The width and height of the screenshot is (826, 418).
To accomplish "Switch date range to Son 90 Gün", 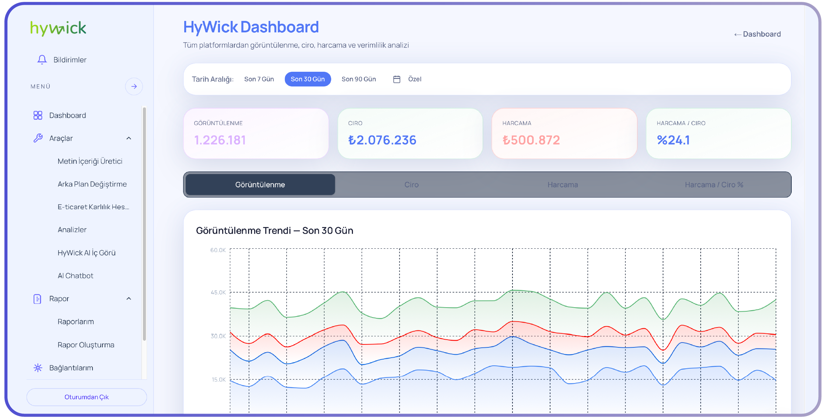I will [x=358, y=79].
